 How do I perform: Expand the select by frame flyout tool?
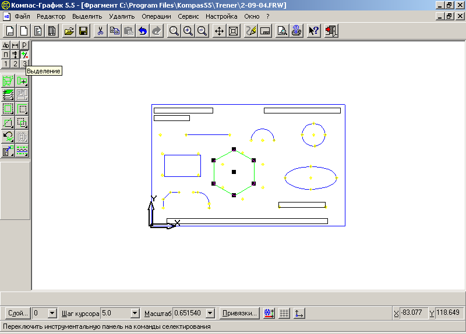pos(8,109)
